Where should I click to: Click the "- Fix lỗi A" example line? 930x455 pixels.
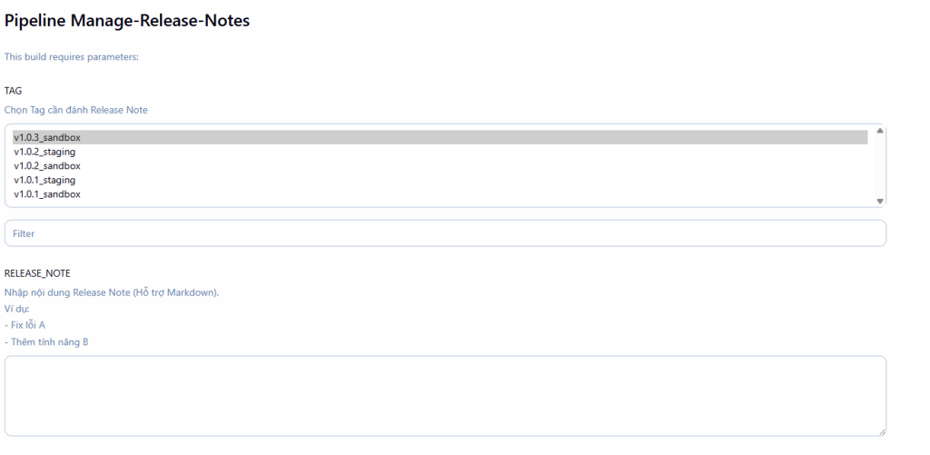point(25,325)
